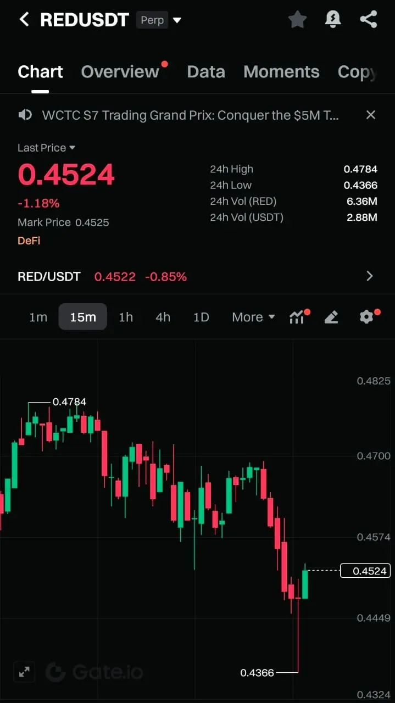Tap the back arrow beside REDUSDT
Screen dimensions: 395x703
(24, 20)
